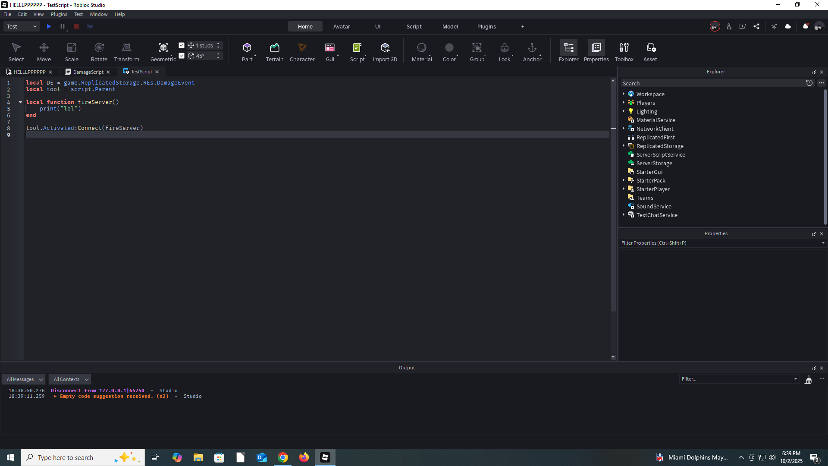The image size is (828, 466).
Task: Toggle the Anchor tool
Action: pyautogui.click(x=532, y=51)
